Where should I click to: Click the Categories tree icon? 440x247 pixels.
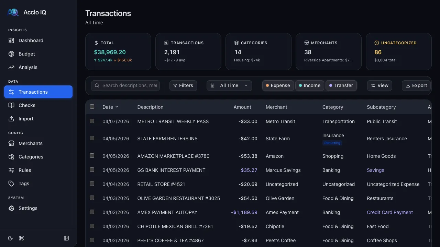[x=11, y=157]
